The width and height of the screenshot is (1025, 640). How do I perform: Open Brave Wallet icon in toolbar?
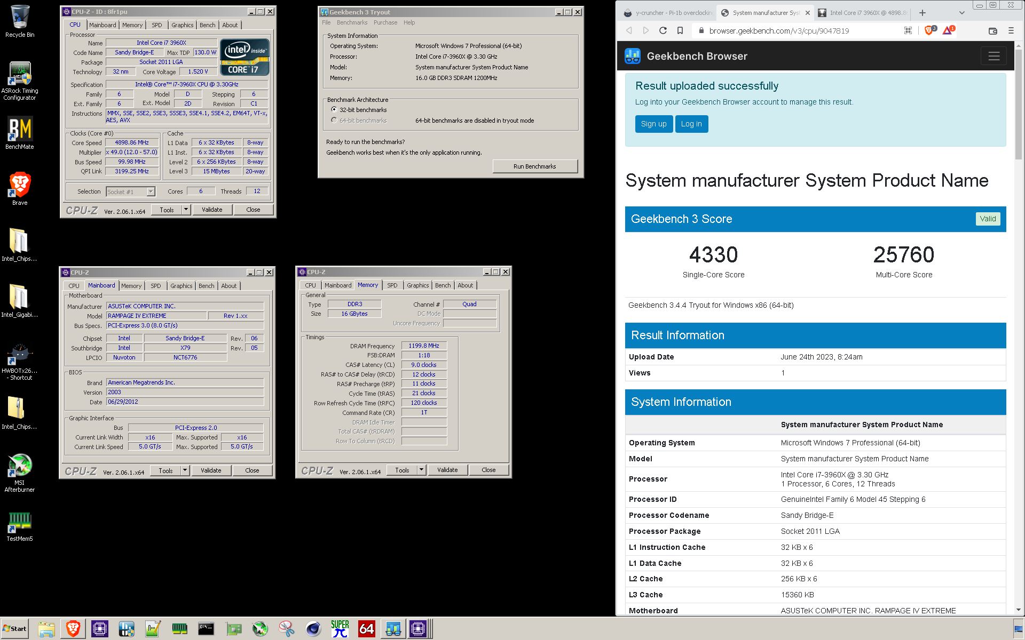point(993,31)
